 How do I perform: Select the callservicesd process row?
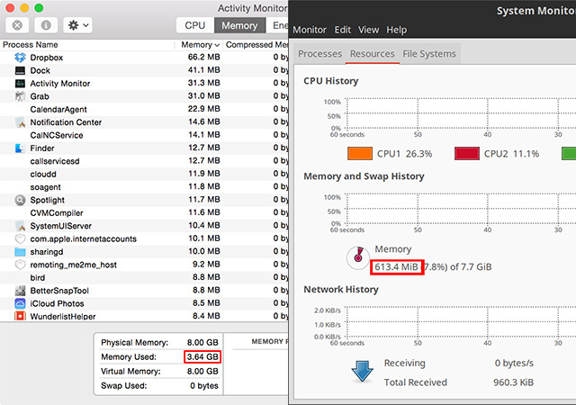(x=144, y=161)
